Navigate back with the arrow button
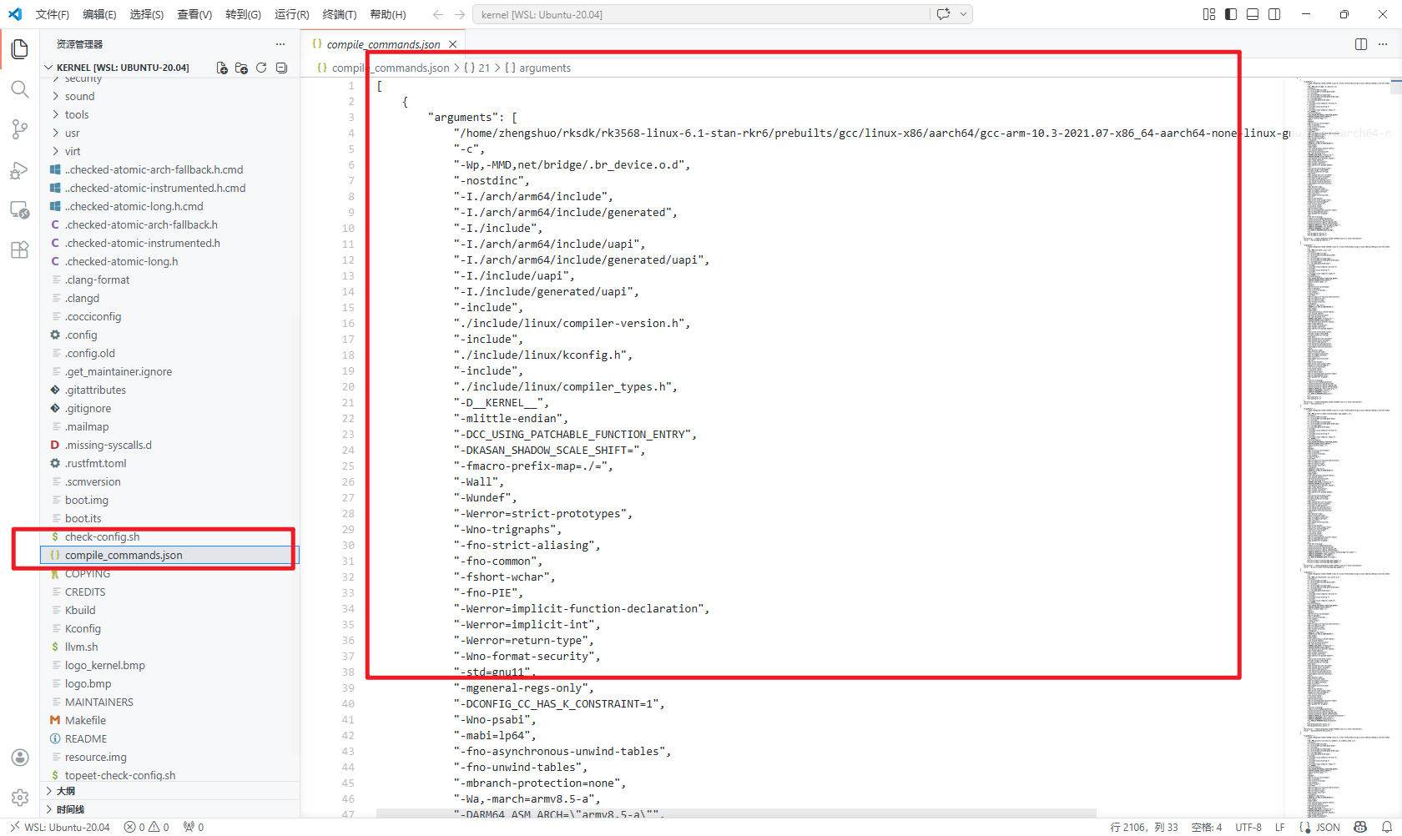1402x836 pixels. [x=438, y=14]
